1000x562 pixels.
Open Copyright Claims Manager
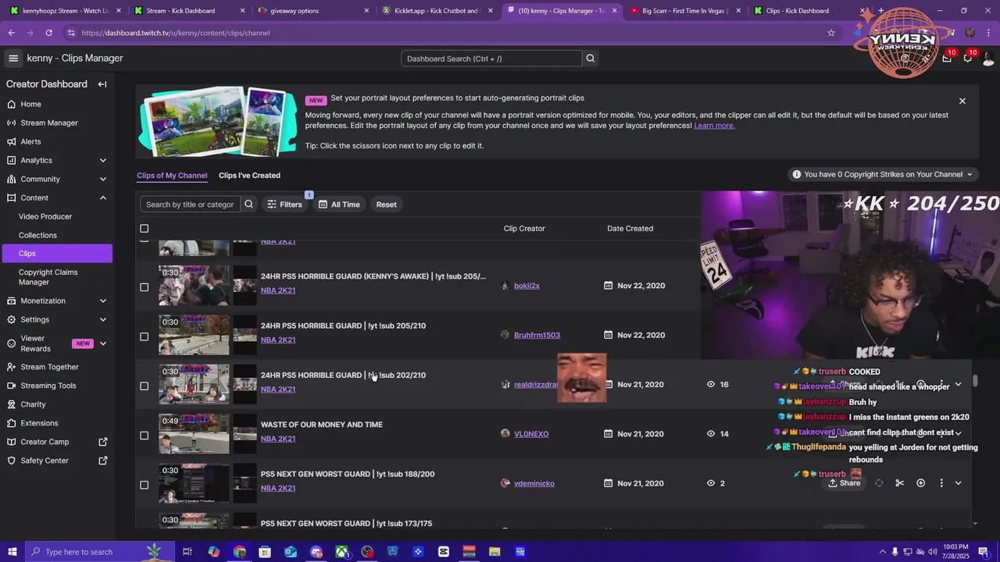[x=48, y=277]
